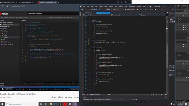Close the PlayerControls.cs tab
The width and height of the screenshot is (189, 106).
[x=110, y=13]
